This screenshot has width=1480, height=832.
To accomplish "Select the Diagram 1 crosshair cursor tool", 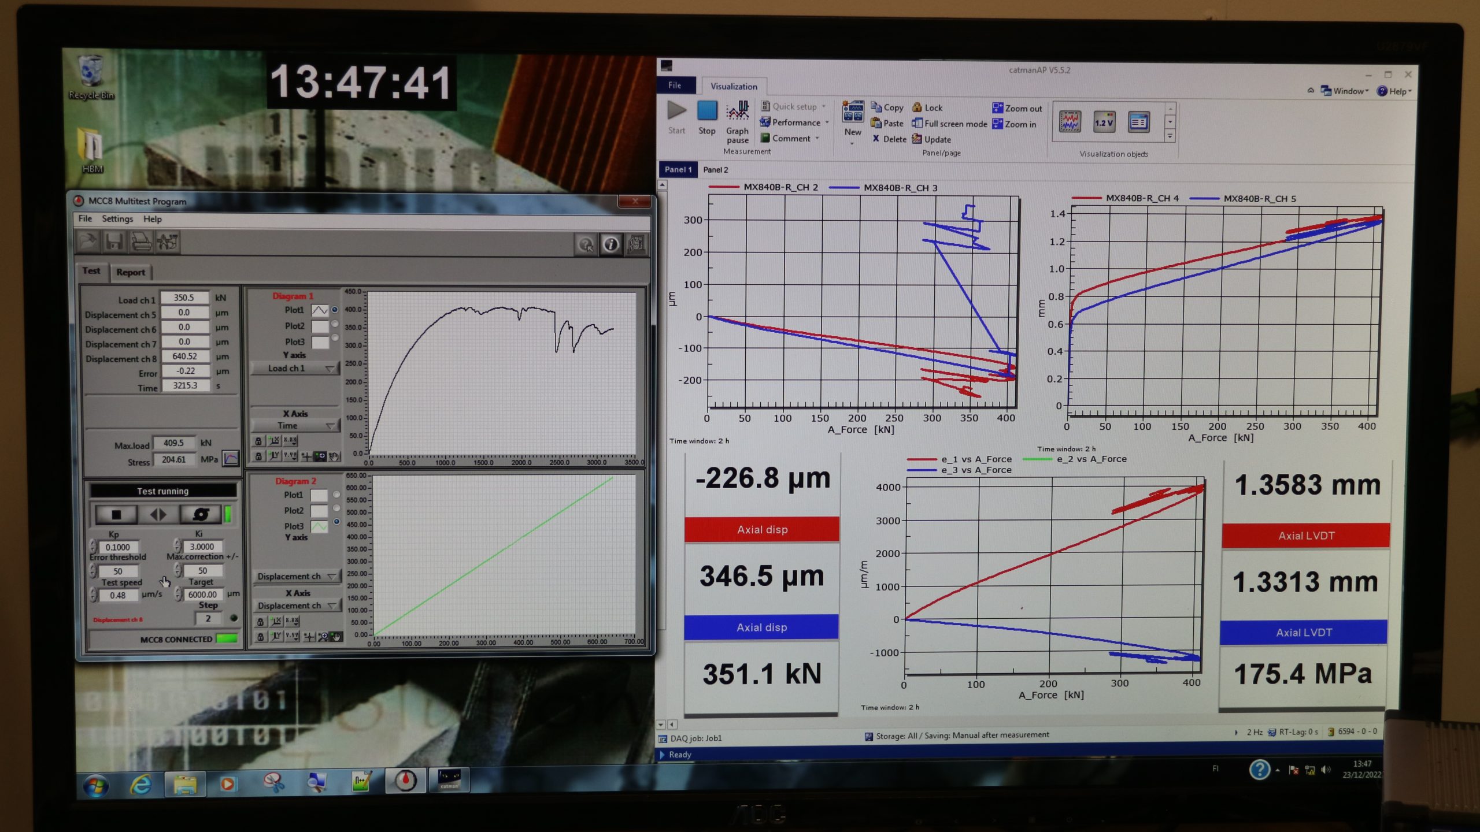I will pos(306,456).
